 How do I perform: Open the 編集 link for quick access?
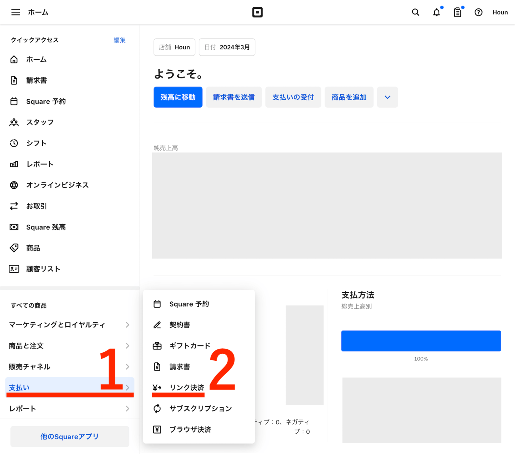119,40
